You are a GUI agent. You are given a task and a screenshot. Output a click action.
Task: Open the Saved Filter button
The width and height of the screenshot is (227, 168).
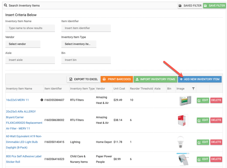(x=190, y=6)
